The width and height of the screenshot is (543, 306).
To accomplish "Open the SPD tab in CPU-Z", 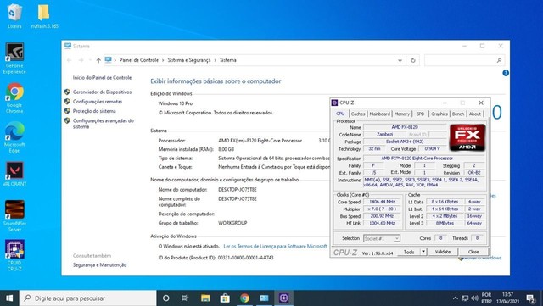I will (x=420, y=114).
